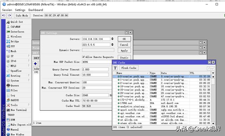225x136 pixels.
Task: Click the Flush Cache button
Action: pyautogui.click(x=129, y=68)
